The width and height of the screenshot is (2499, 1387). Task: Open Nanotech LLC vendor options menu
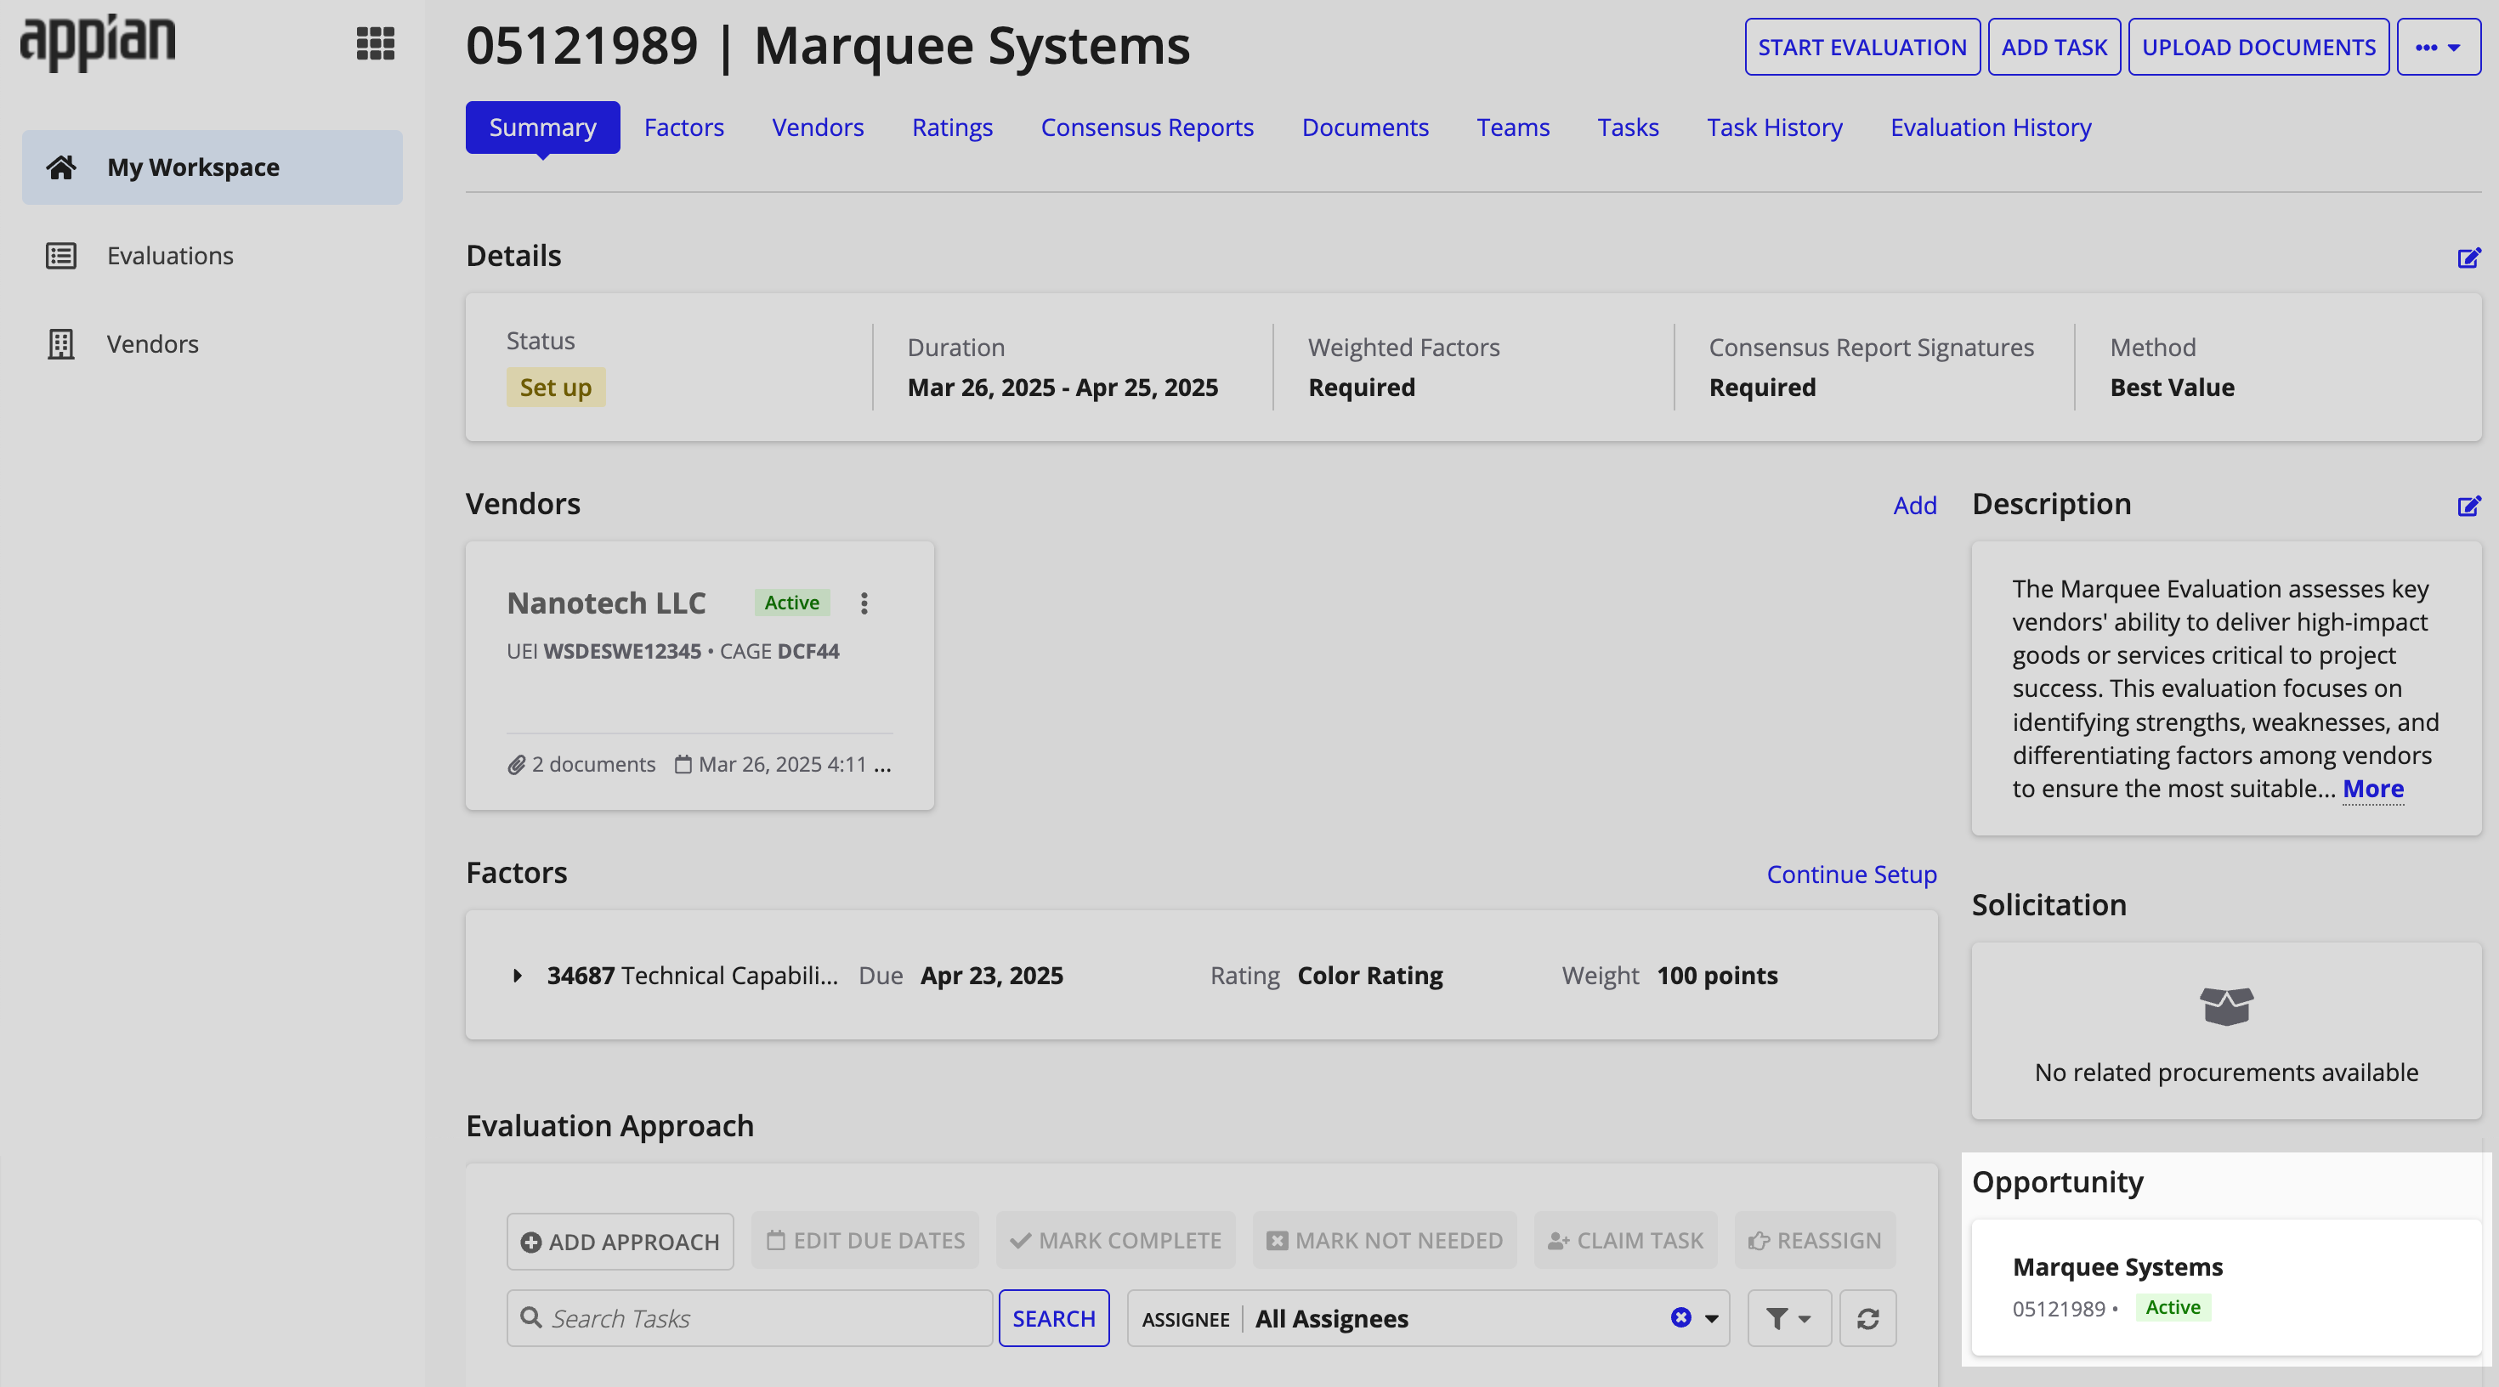click(x=864, y=603)
